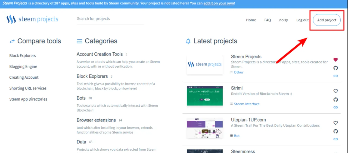Open Utopian-1UP.com GitHub icon
This screenshot has height=153, width=348.
pos(335,131)
